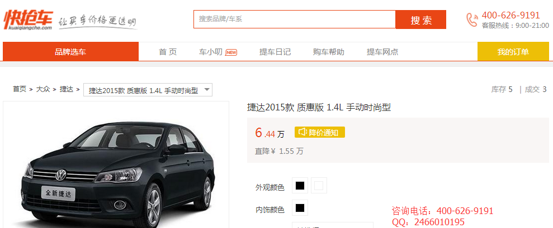Click the 捷达 breadcrumb link

(67, 89)
